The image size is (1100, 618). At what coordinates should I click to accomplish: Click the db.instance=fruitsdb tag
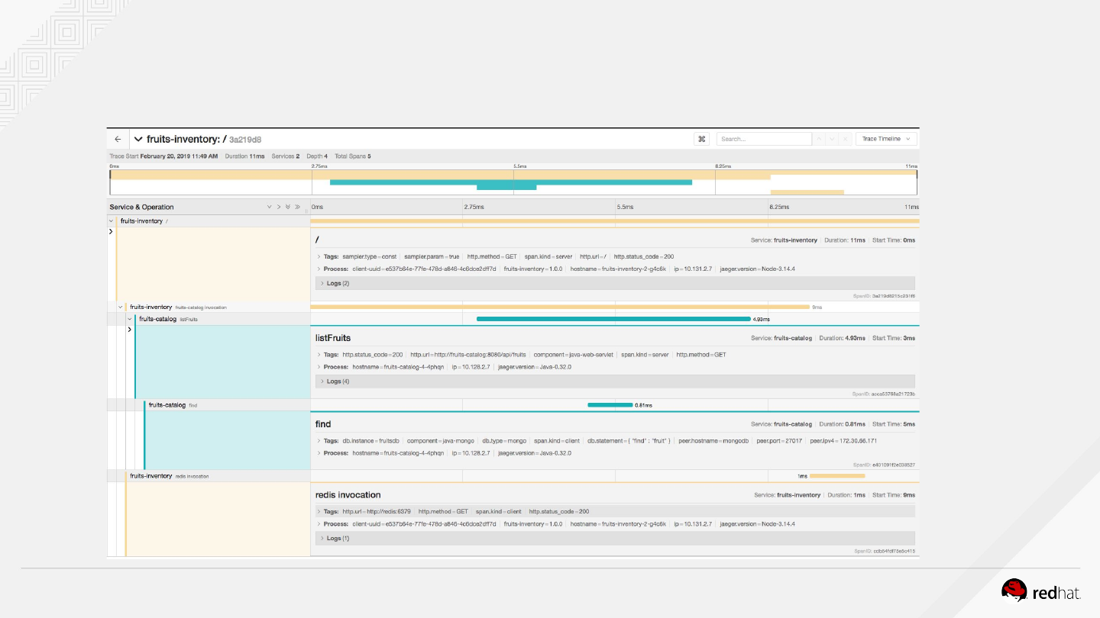(x=370, y=441)
